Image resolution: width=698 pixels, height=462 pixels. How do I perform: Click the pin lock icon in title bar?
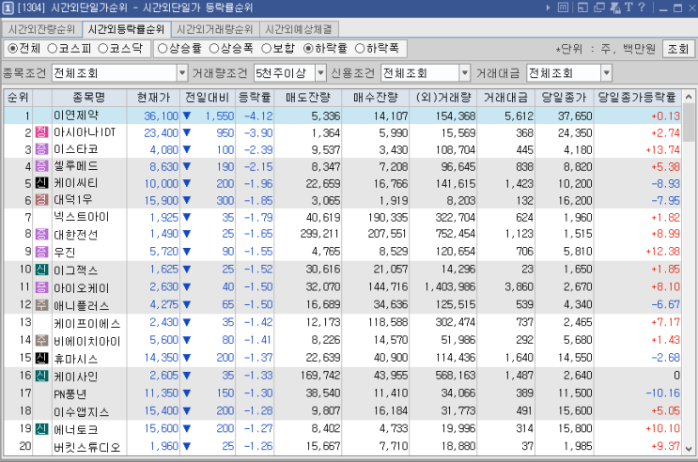pos(615,8)
